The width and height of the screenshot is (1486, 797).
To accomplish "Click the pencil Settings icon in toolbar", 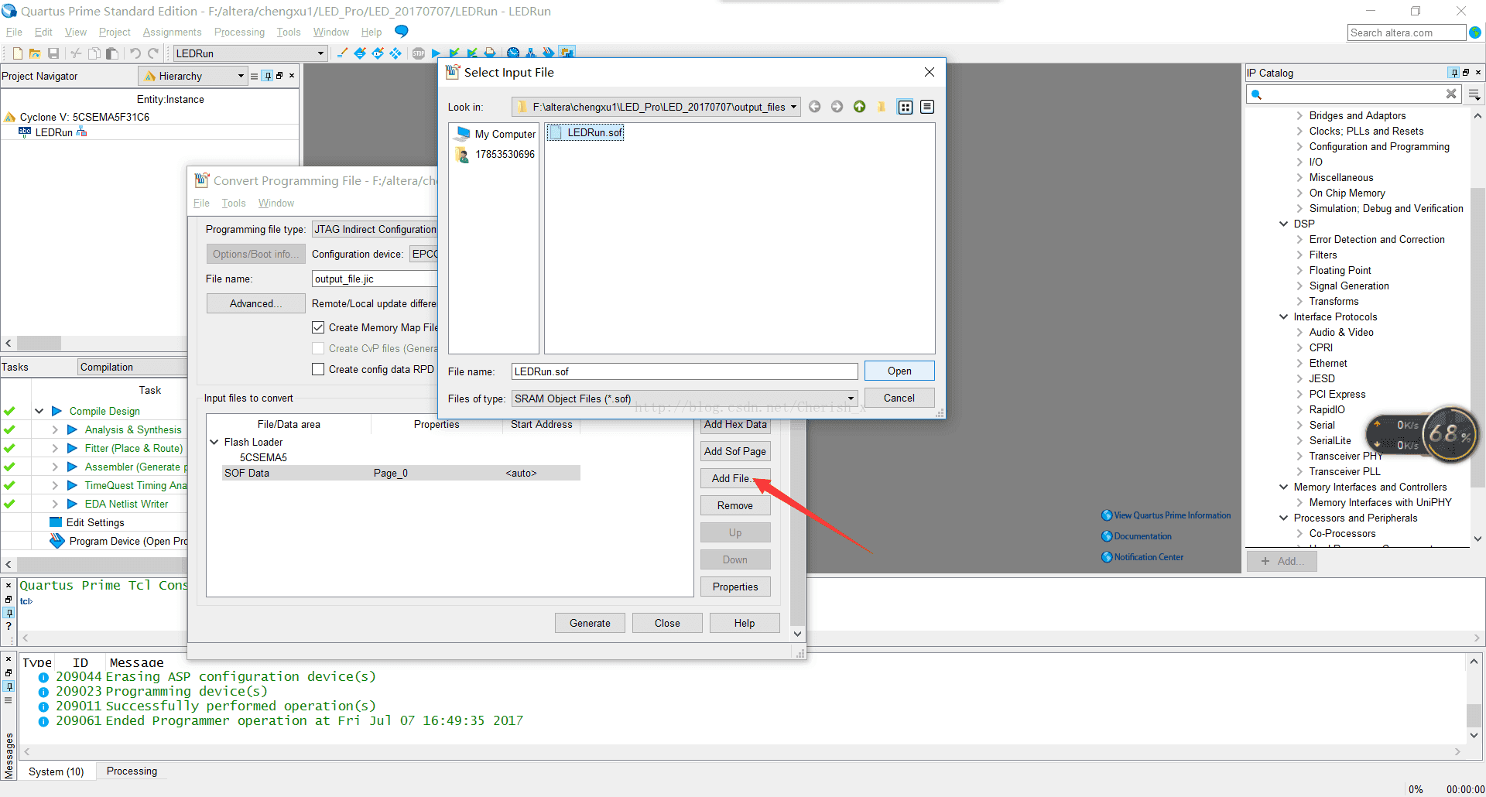I will click(342, 53).
